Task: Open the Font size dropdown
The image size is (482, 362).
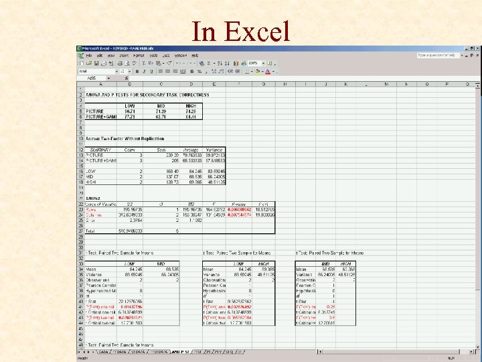Action: pyautogui.click(x=129, y=72)
